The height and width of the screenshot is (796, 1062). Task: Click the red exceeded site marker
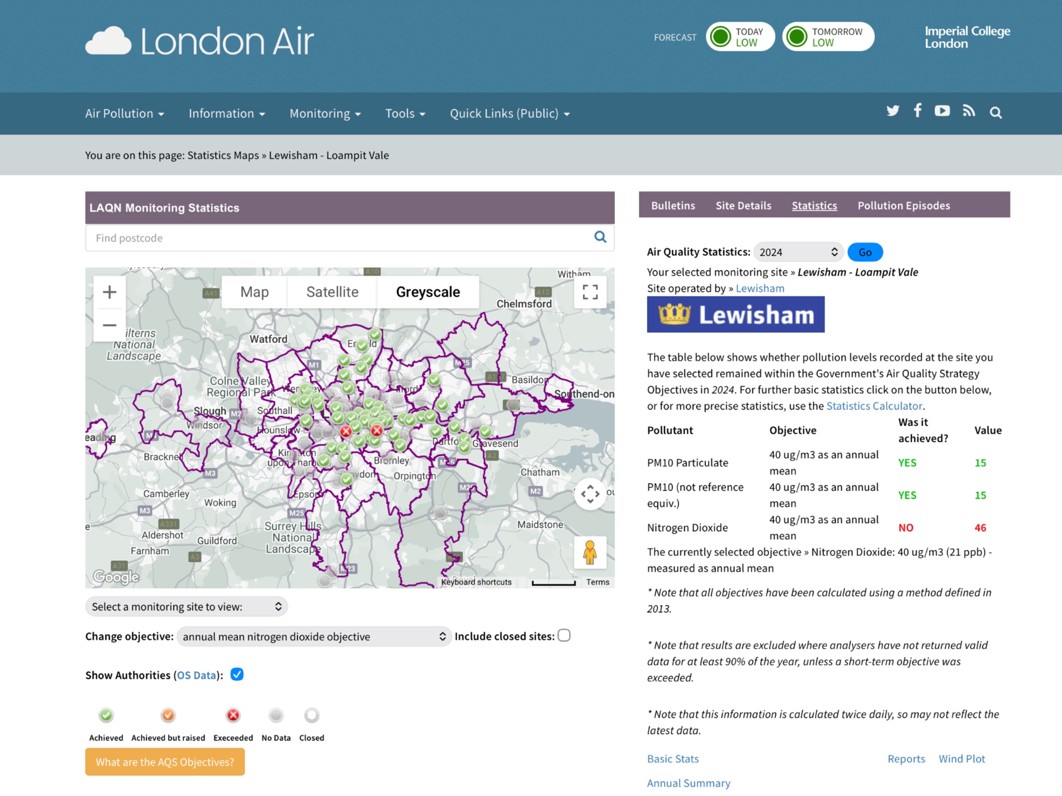point(376,430)
